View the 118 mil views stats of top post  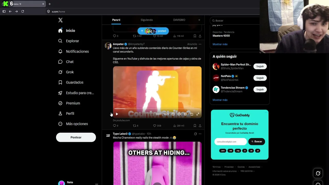coord(179,36)
